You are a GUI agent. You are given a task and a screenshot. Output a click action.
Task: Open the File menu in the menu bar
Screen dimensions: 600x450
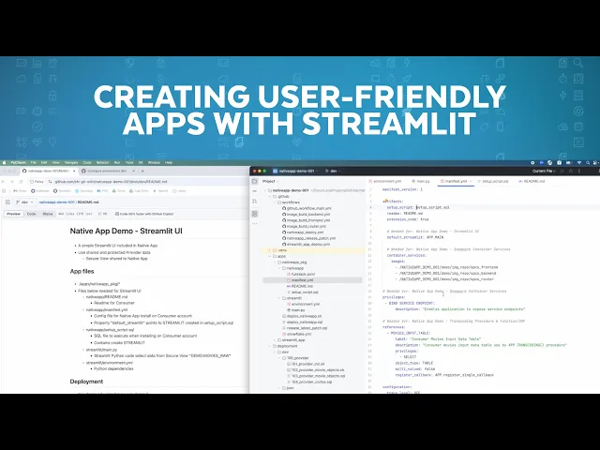pos(34,162)
